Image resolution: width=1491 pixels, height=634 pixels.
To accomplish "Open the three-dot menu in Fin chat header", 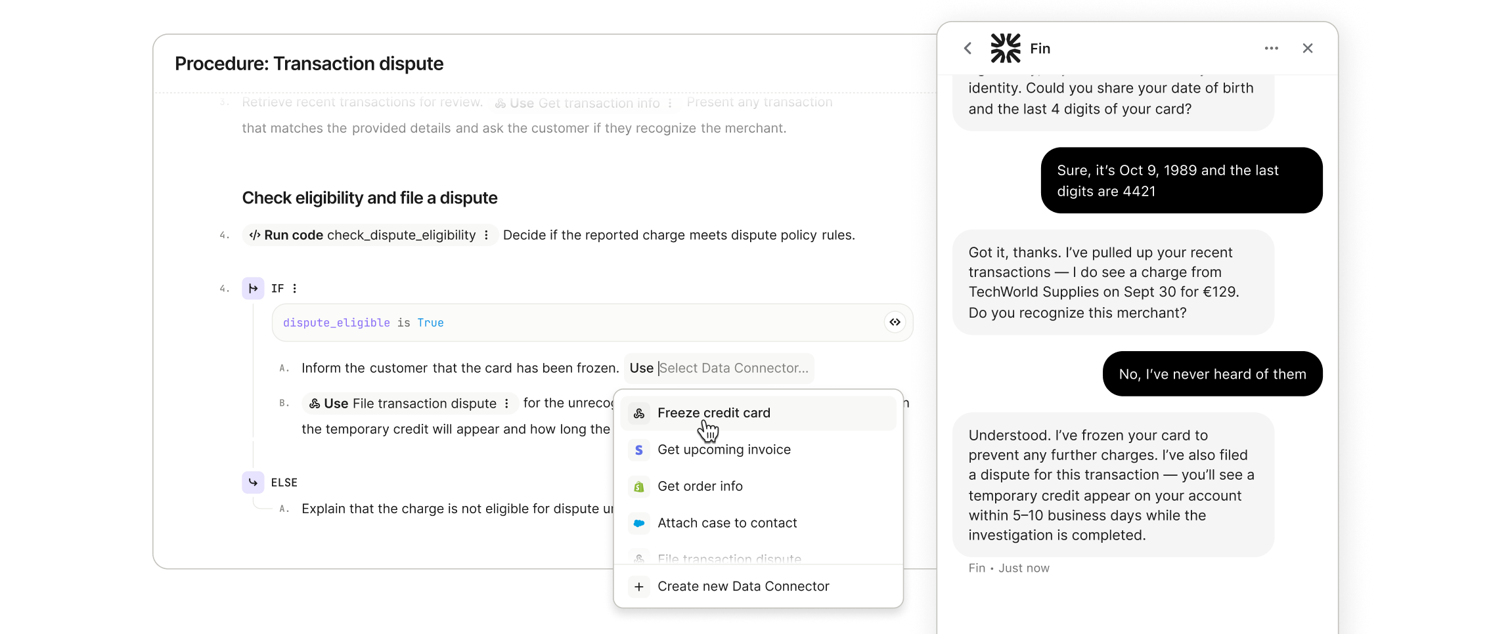I will click(1271, 49).
